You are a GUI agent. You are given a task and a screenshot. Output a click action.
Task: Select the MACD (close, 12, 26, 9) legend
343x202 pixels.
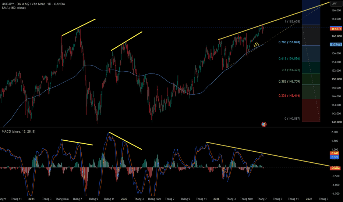18,131
